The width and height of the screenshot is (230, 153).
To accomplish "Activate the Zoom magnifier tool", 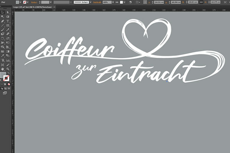I will 7,69.
